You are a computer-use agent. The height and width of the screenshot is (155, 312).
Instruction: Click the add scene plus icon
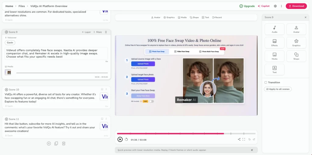pyautogui.click(x=49, y=143)
